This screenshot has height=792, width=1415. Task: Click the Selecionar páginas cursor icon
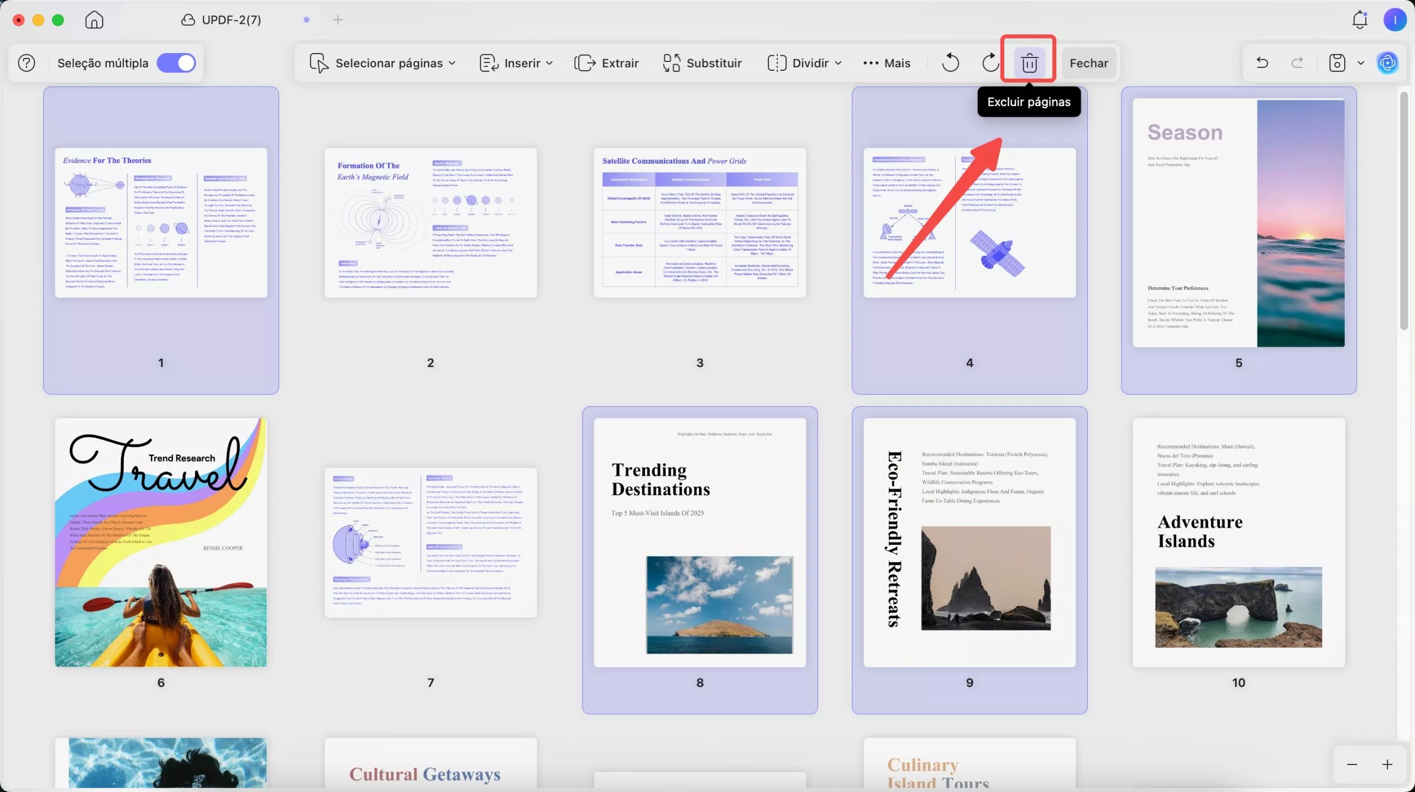tap(319, 63)
